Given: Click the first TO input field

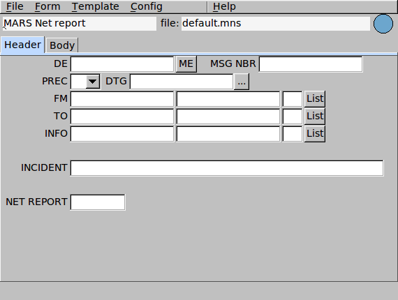Looking at the screenshot, I should (x=122, y=117).
